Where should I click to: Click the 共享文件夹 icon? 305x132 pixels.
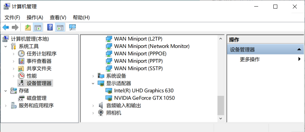(x=21, y=68)
